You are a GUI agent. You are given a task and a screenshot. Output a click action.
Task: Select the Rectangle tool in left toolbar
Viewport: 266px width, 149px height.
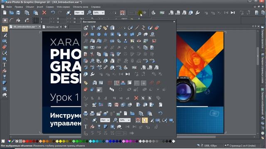pyautogui.click(x=5, y=59)
